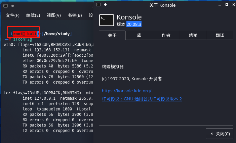The height and width of the screenshot is (143, 236).
Task: Open the 文件(F) menu
Action: click(x=13, y=15)
